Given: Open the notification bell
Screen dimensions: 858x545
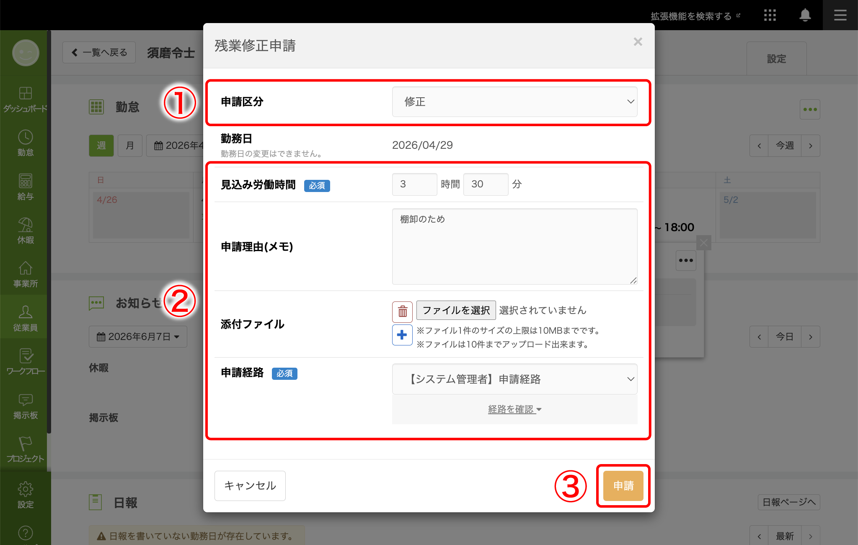Looking at the screenshot, I should (805, 16).
